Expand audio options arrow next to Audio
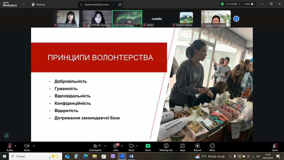284x160 pixels. pos(15,146)
